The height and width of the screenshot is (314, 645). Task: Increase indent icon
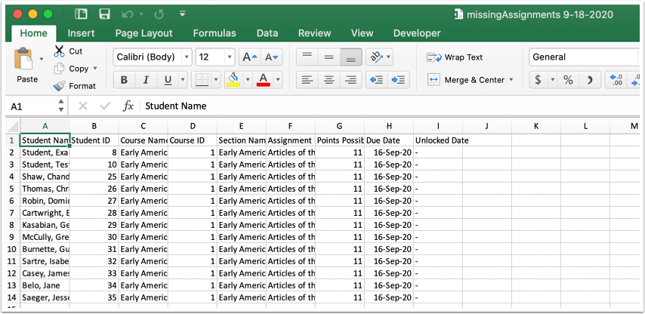tap(398, 80)
